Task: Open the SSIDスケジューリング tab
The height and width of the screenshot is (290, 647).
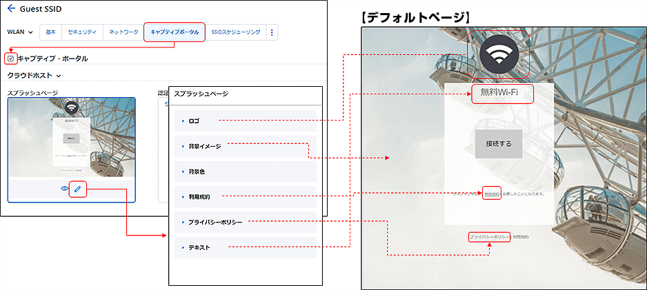Action: tap(236, 32)
